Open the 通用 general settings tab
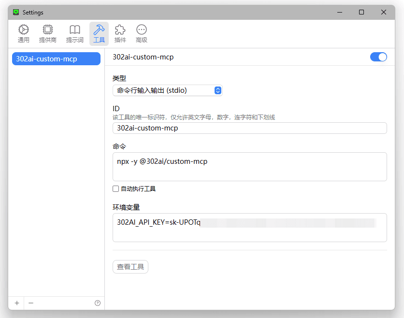The width and height of the screenshot is (404, 318). tap(24, 34)
